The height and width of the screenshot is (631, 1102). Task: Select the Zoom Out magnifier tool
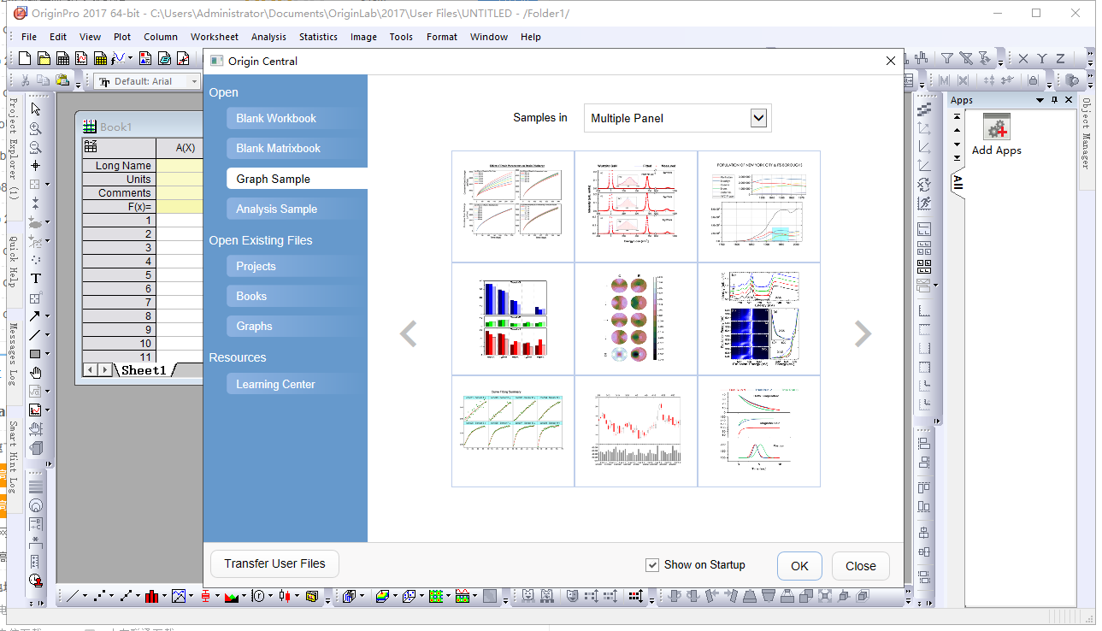[36, 147]
